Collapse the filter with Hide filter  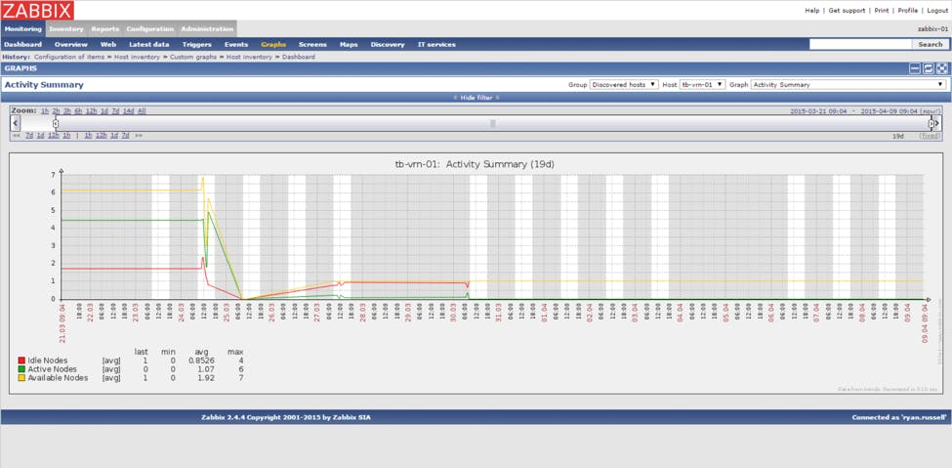coord(476,98)
